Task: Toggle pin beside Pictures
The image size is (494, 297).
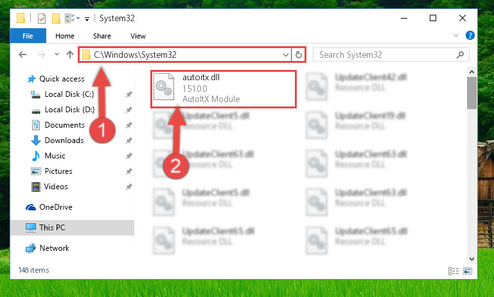Action: 129,171
